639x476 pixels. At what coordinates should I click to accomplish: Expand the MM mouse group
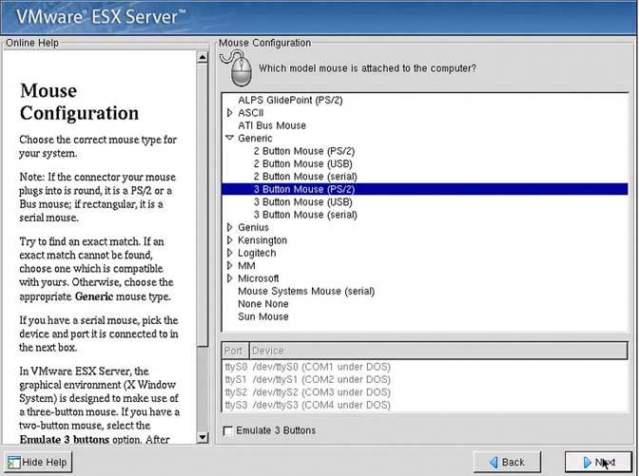point(229,265)
